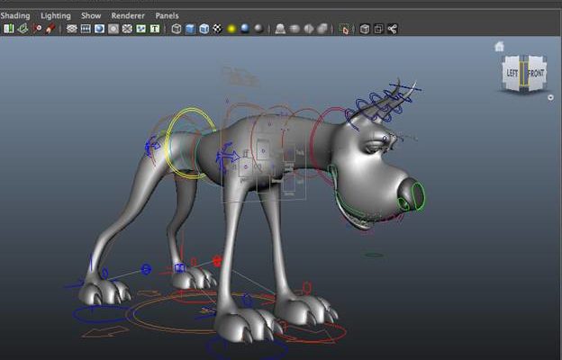Click the Depth of Field icon
This screenshot has height=360, width=562.
(322, 29)
